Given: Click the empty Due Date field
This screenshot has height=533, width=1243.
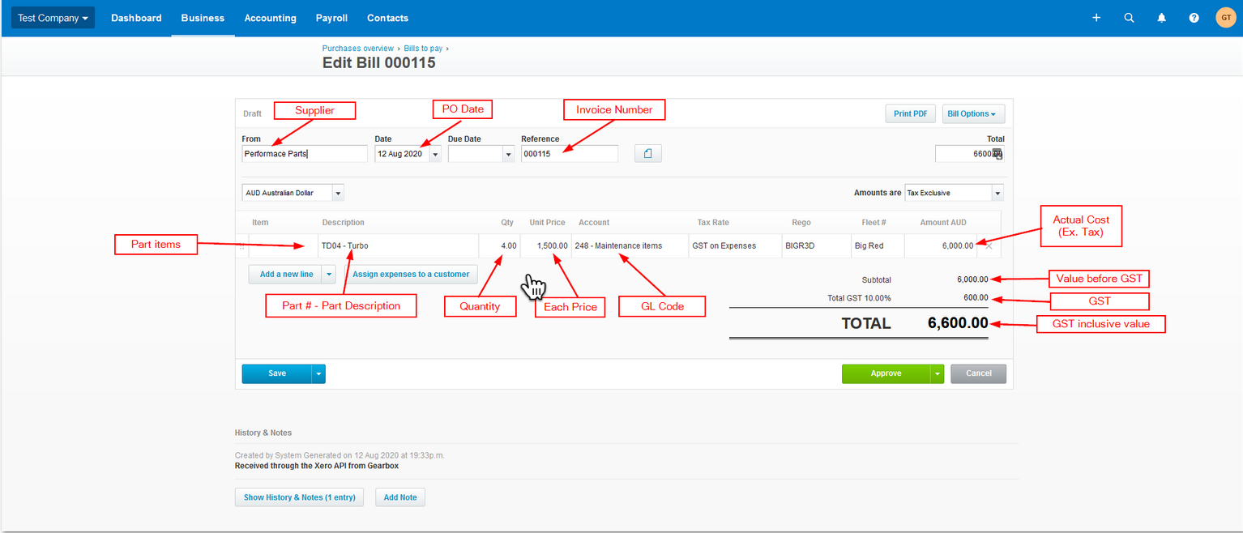Looking at the screenshot, I should pyautogui.click(x=475, y=154).
